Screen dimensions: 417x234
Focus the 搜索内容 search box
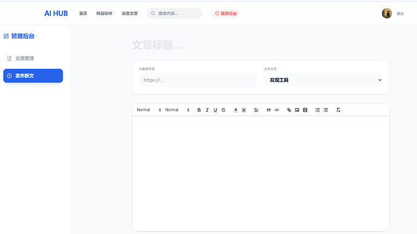(175, 13)
